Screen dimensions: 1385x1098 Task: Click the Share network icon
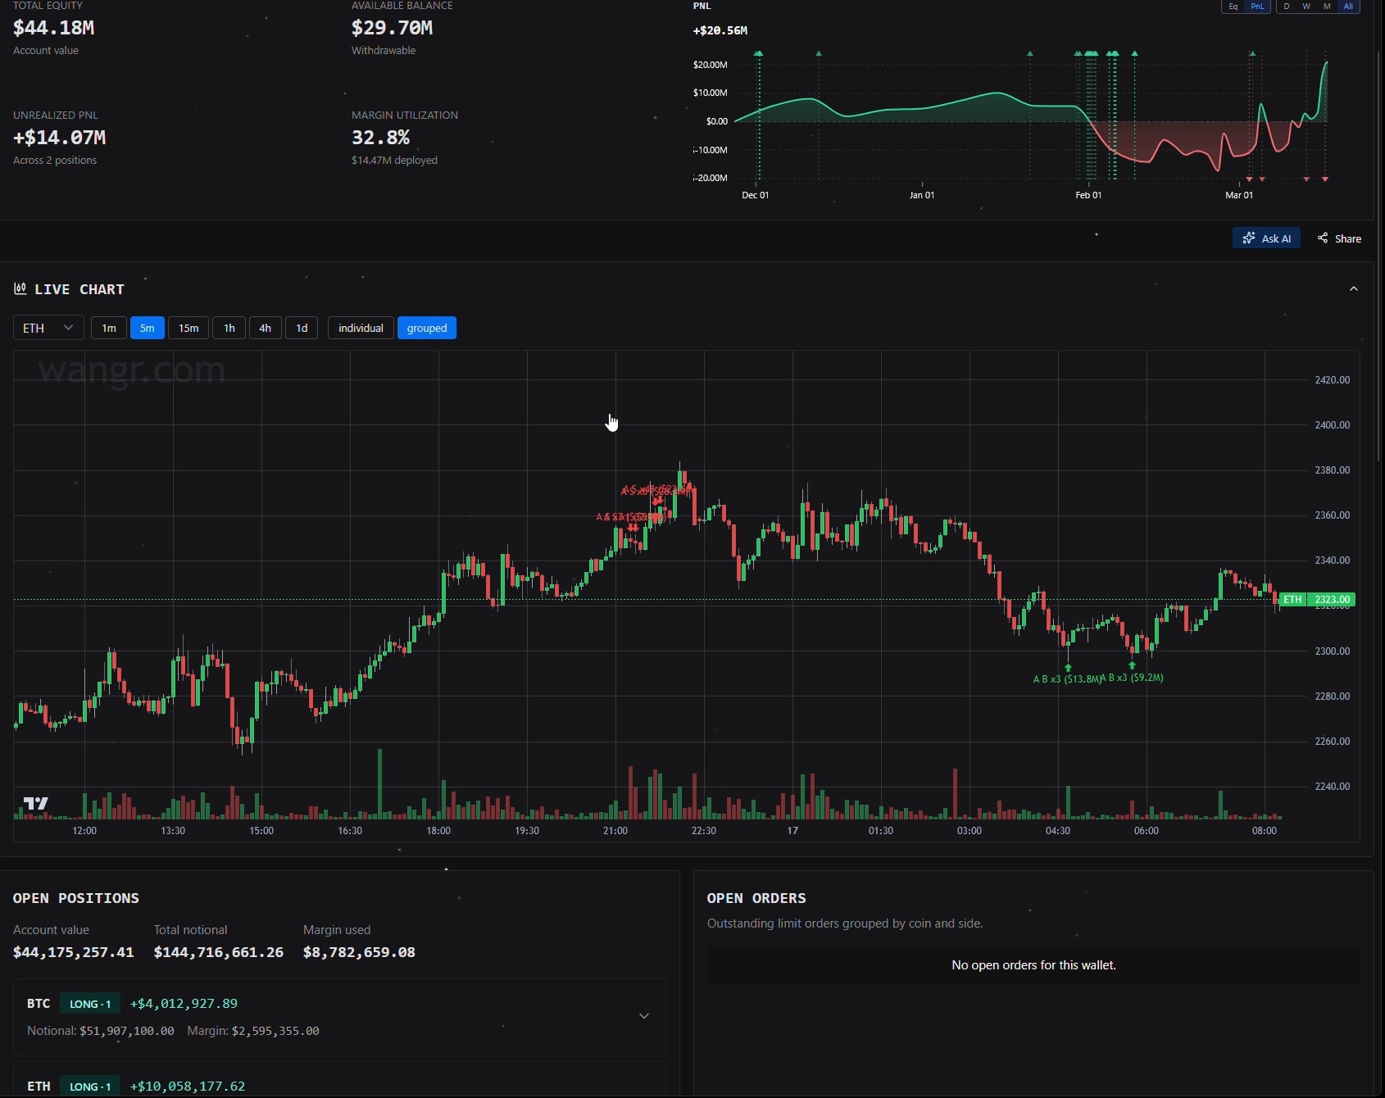[x=1323, y=238]
